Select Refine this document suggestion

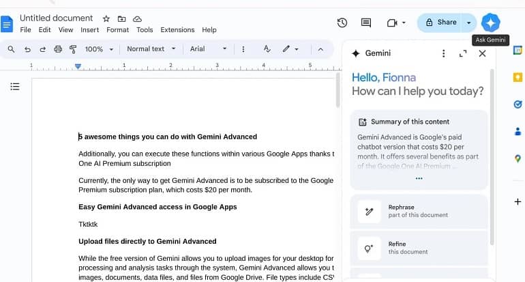(419, 248)
